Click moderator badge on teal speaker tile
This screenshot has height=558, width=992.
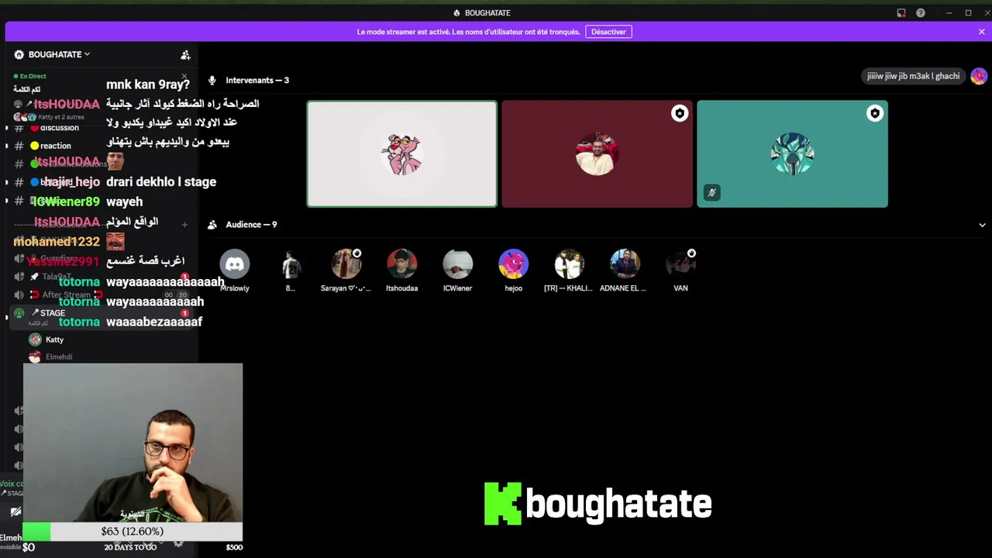pyautogui.click(x=875, y=114)
